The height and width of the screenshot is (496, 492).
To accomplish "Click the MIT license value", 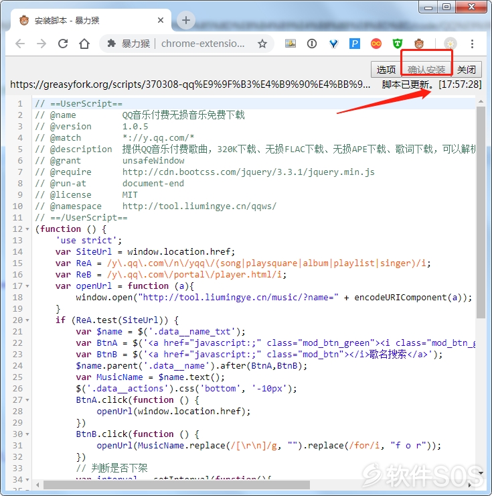I will pos(130,195).
